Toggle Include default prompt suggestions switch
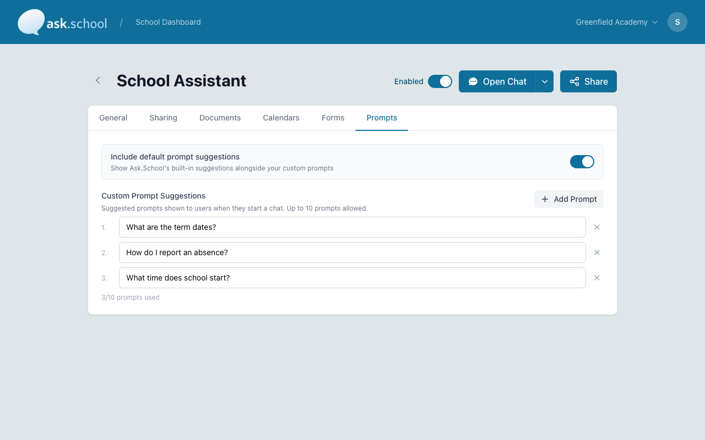 click(582, 162)
